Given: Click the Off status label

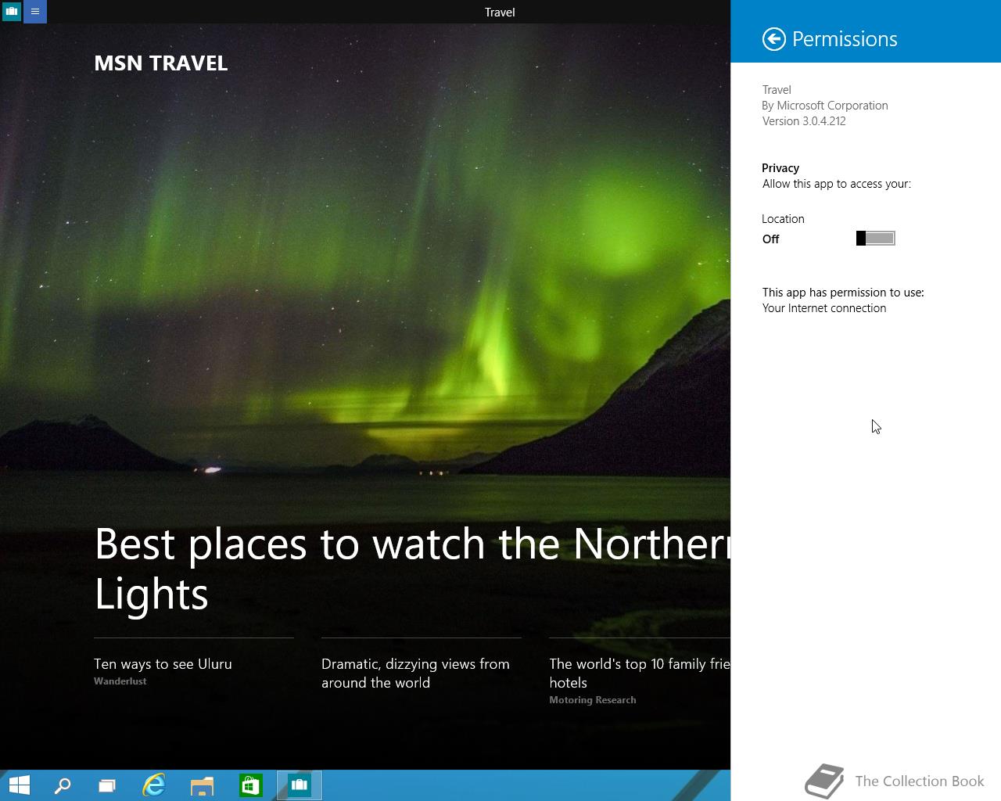Looking at the screenshot, I should coord(771,239).
